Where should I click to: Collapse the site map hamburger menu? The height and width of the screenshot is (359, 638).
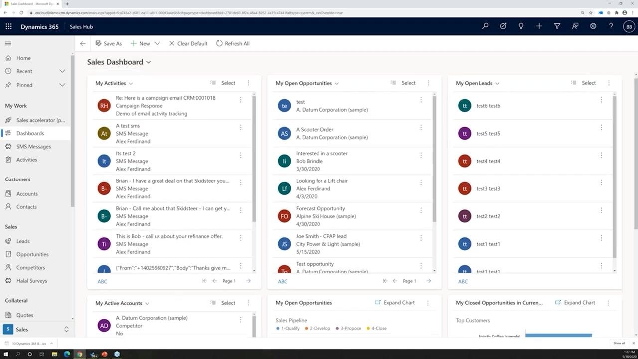pyautogui.click(x=8, y=43)
